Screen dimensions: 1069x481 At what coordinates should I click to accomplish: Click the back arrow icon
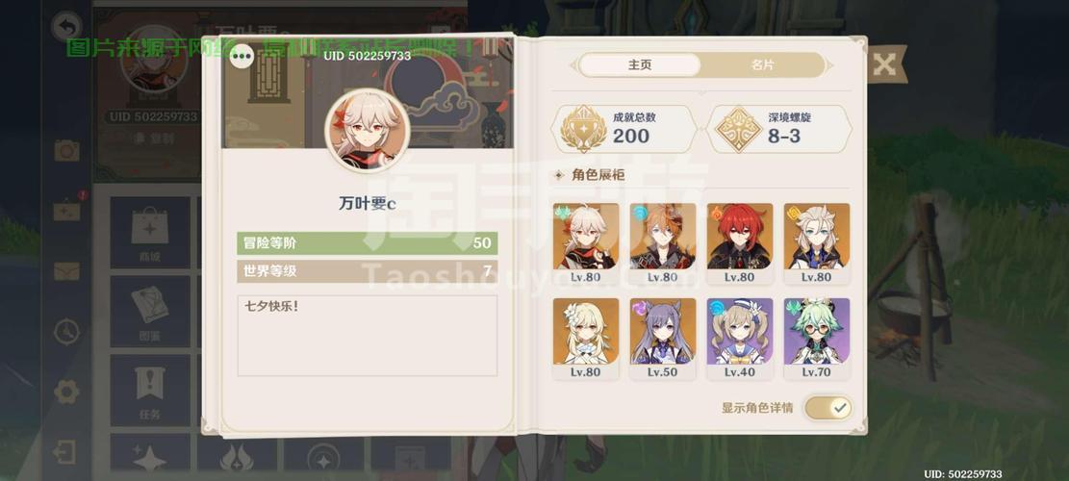click(66, 27)
